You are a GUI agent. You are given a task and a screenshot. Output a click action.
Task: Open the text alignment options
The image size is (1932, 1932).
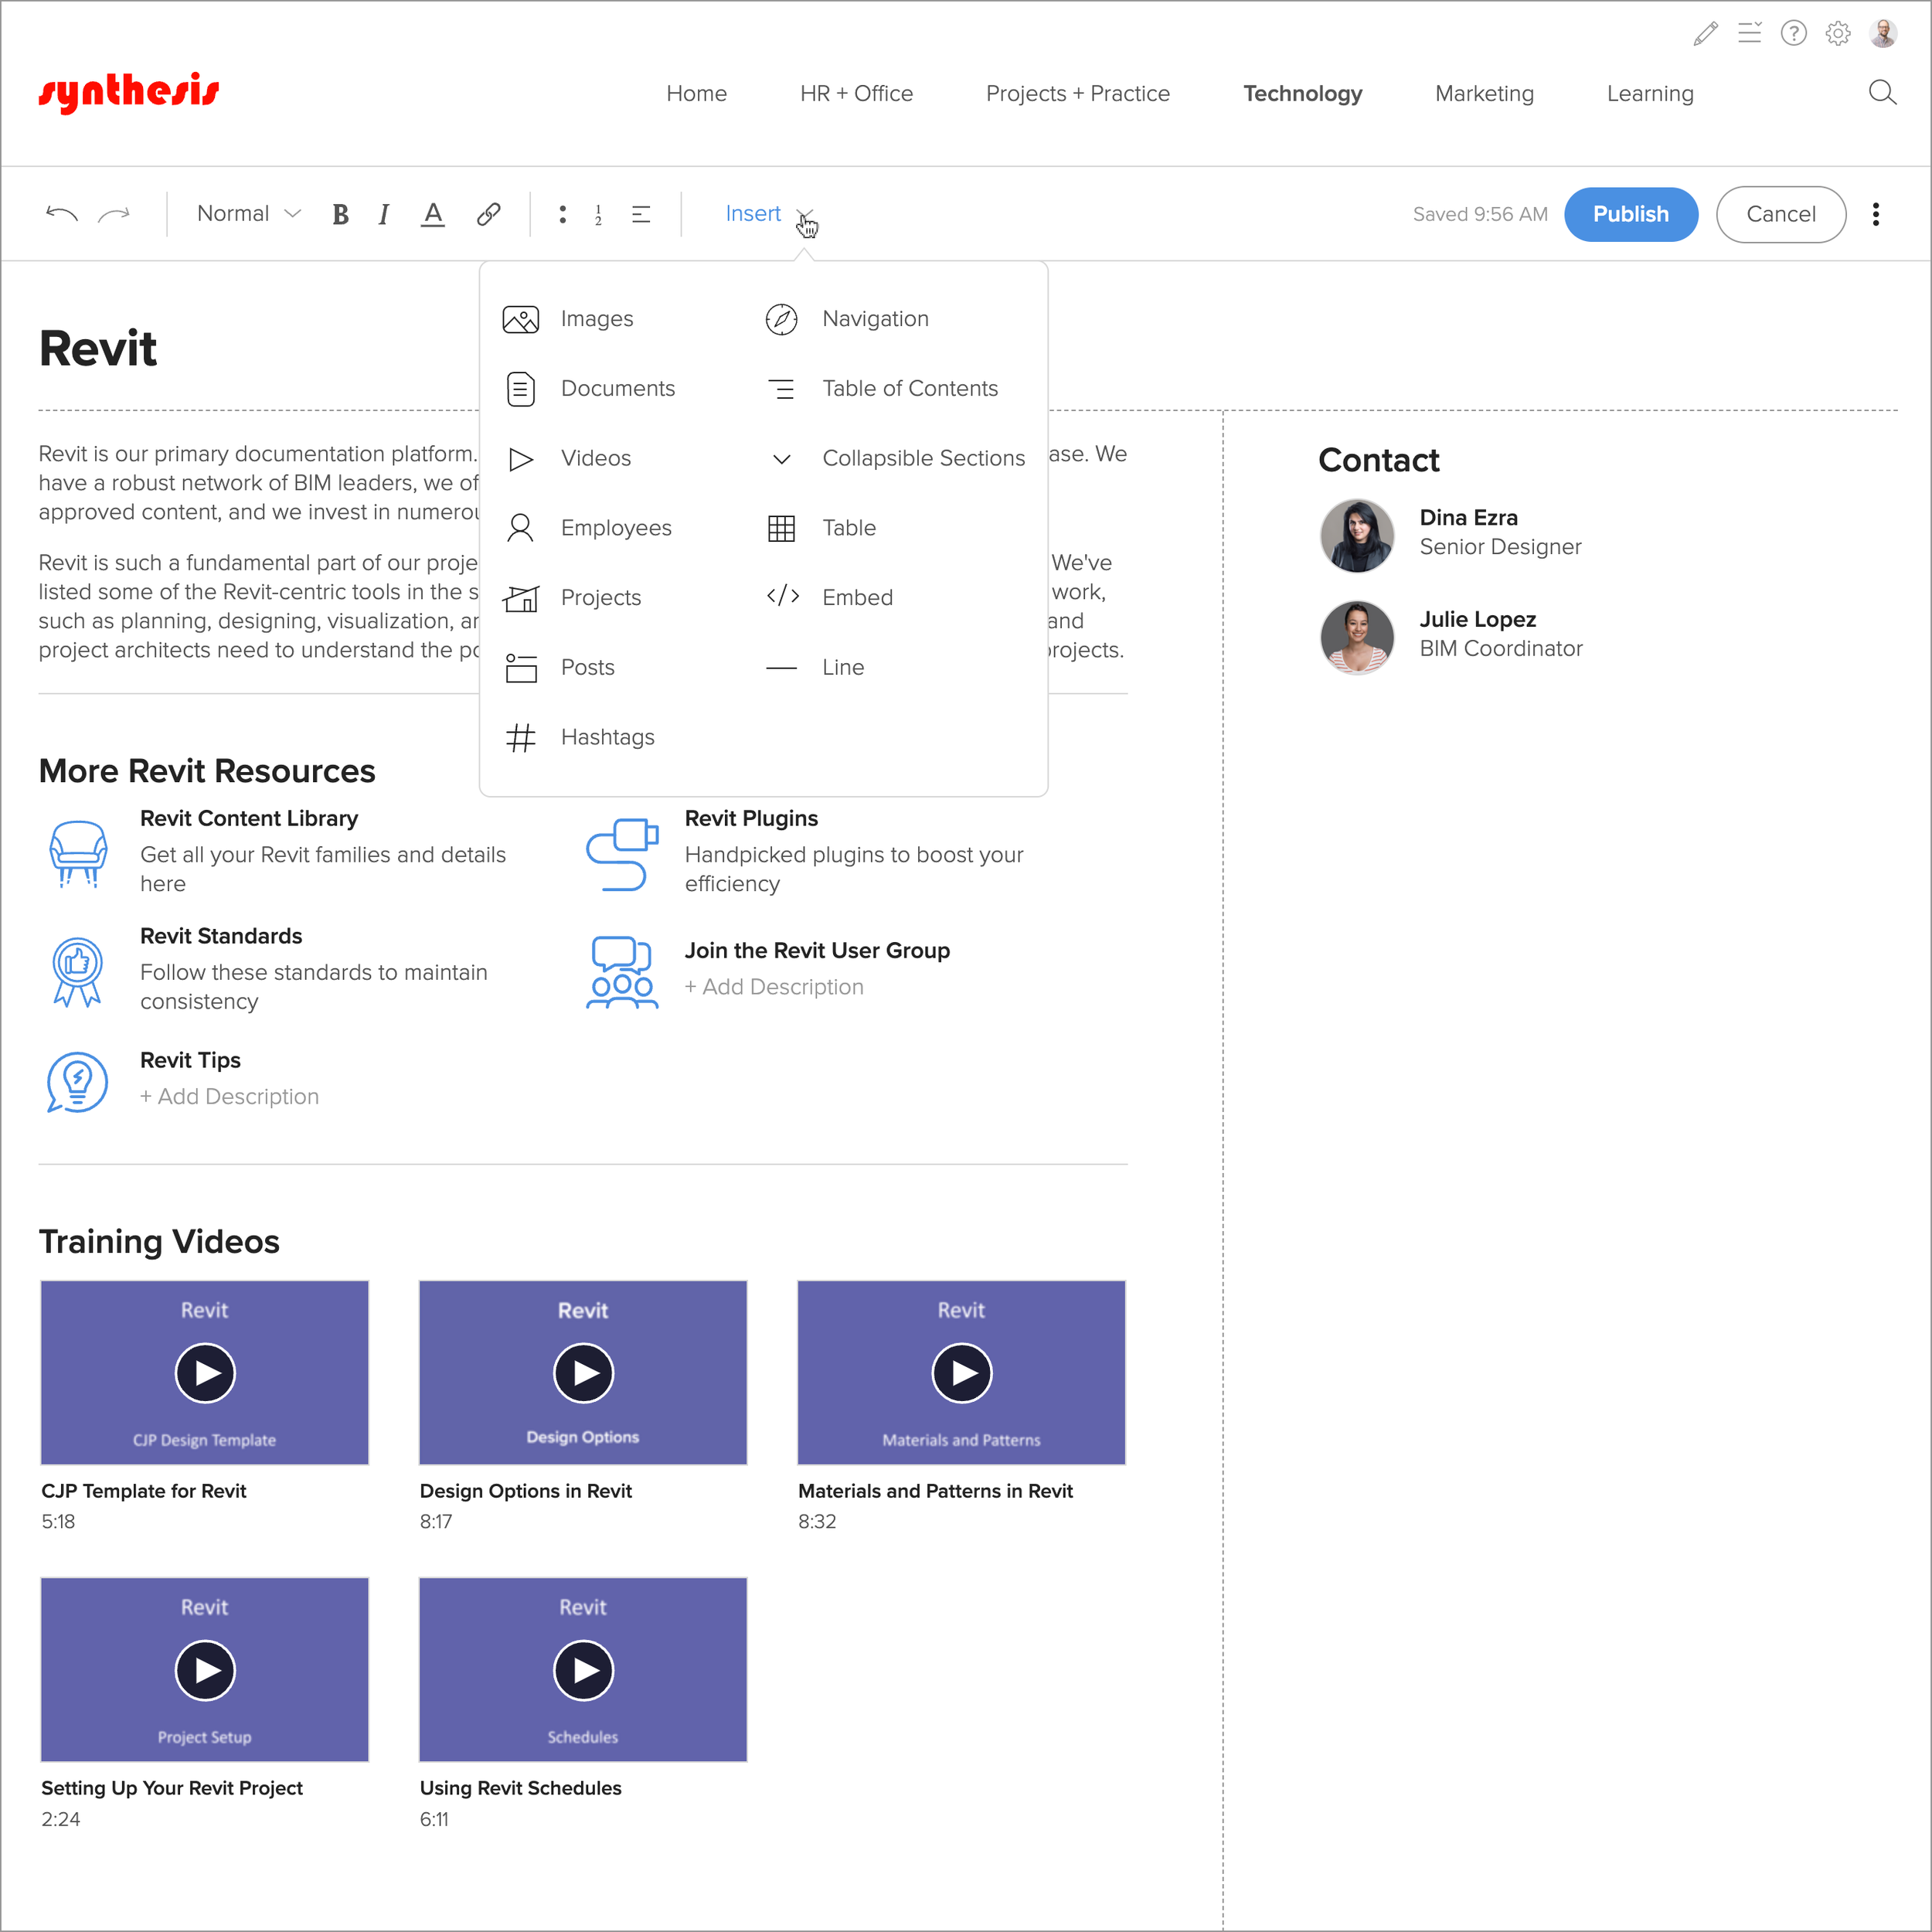[x=641, y=214]
